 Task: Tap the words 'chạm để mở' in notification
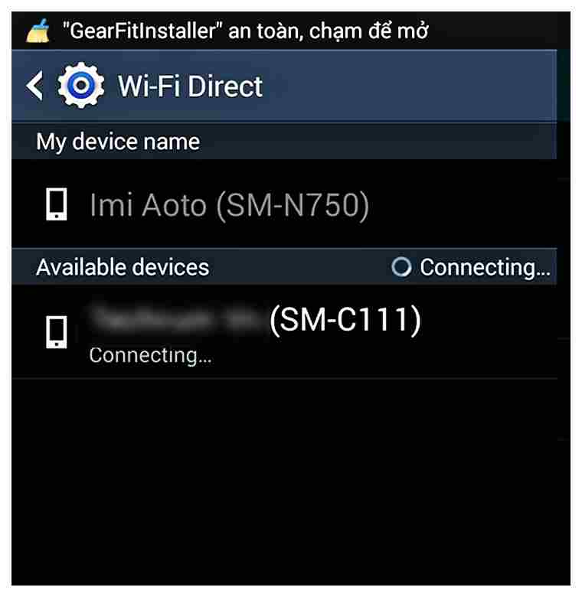pyautogui.click(x=368, y=31)
